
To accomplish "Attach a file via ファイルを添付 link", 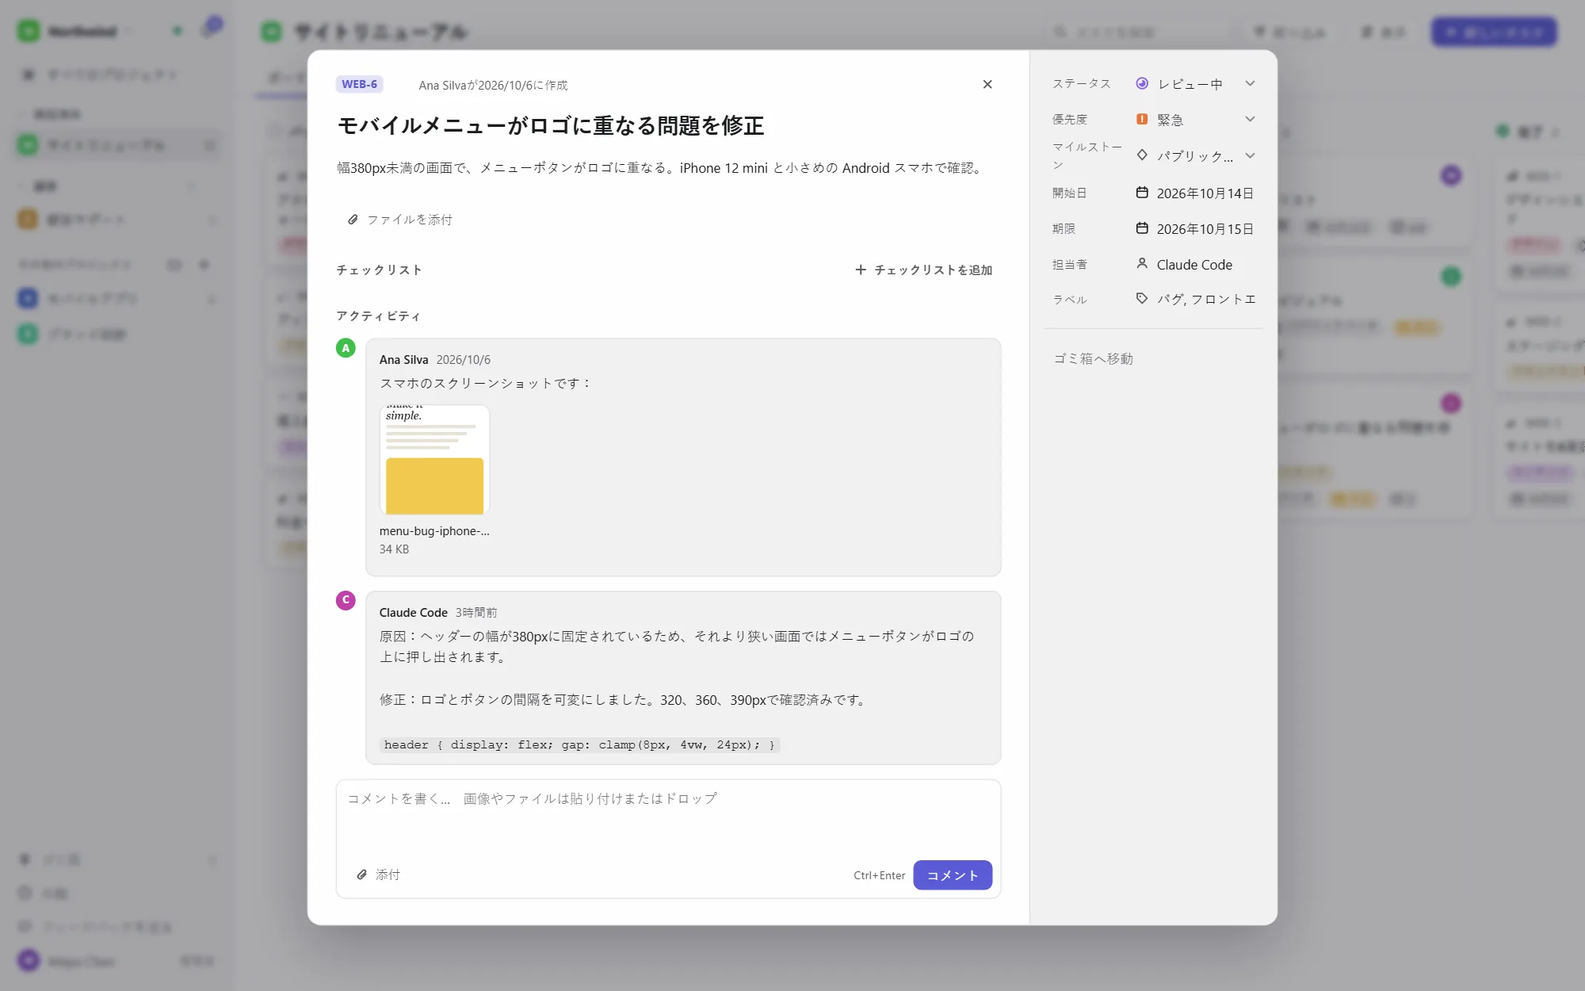I will 400,220.
